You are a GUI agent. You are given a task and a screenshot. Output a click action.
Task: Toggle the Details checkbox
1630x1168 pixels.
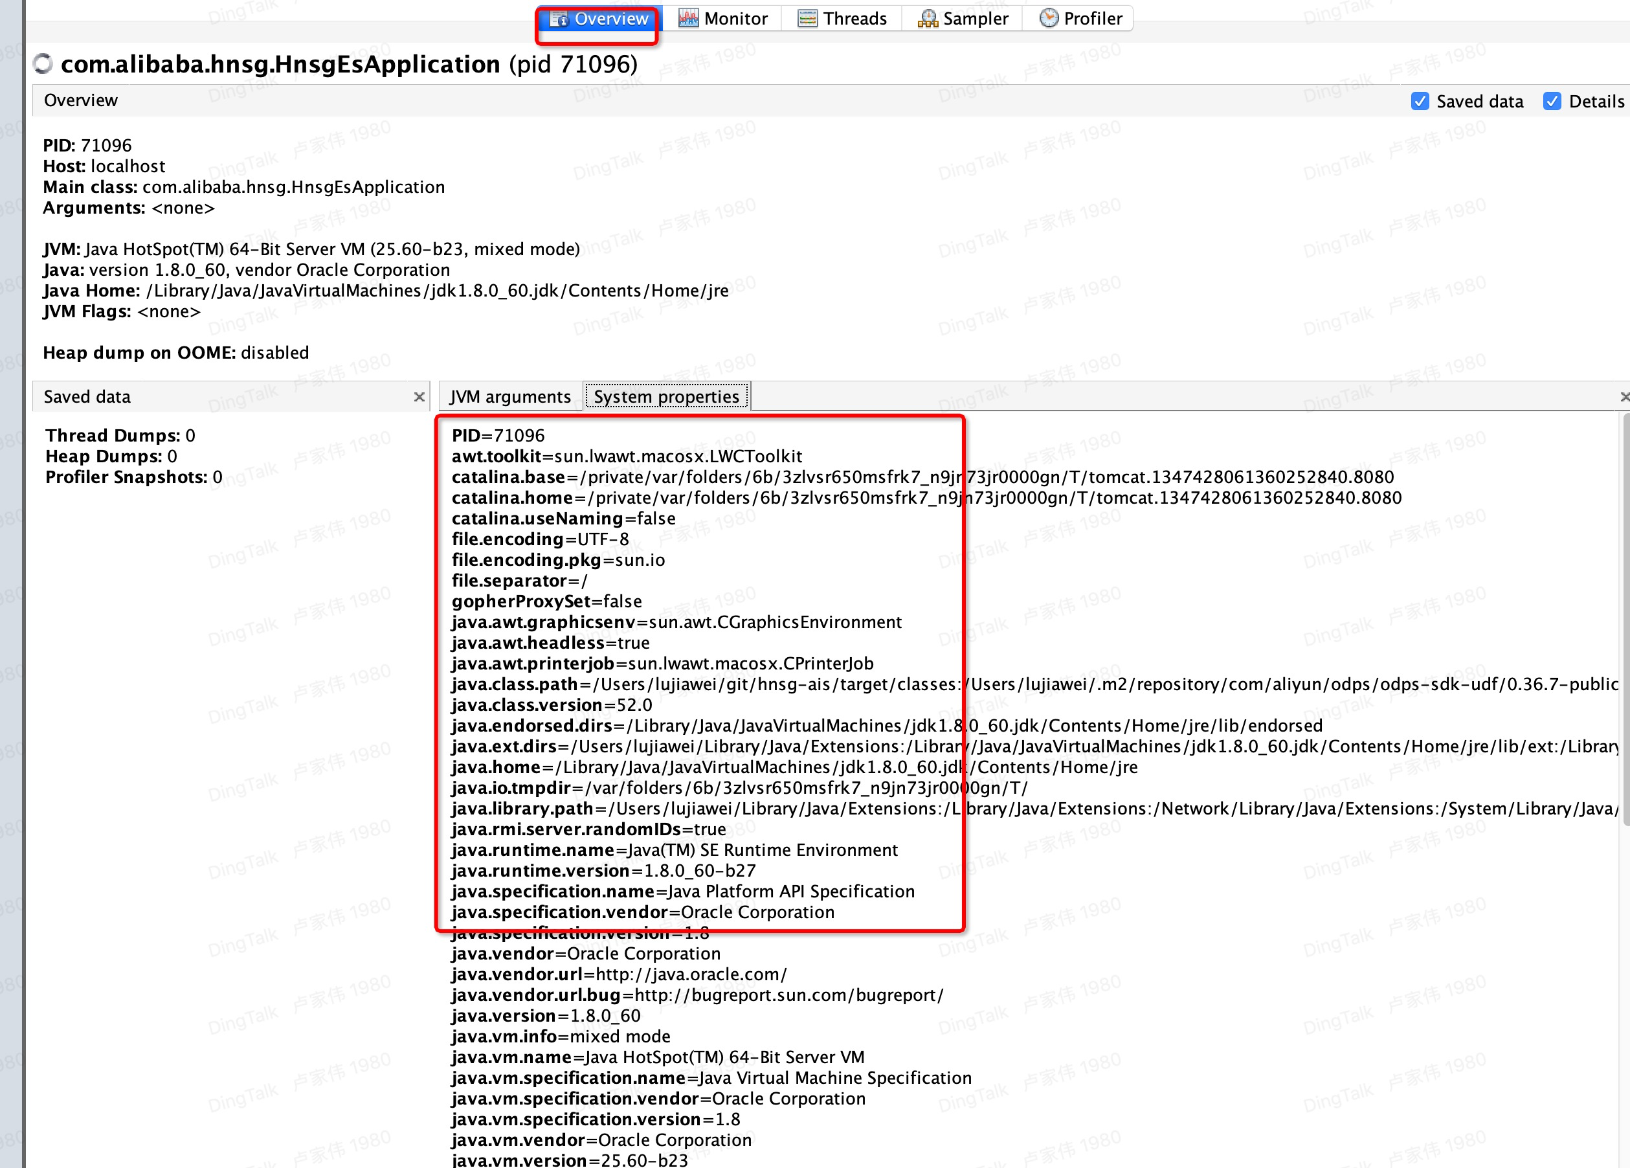point(1552,102)
